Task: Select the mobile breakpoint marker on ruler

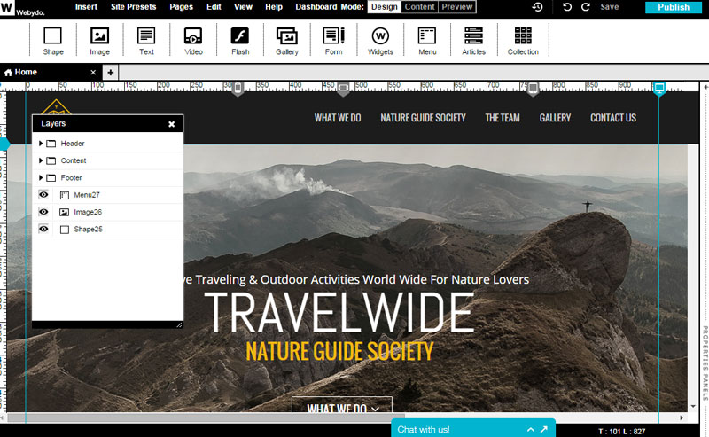Action: pyautogui.click(x=238, y=89)
